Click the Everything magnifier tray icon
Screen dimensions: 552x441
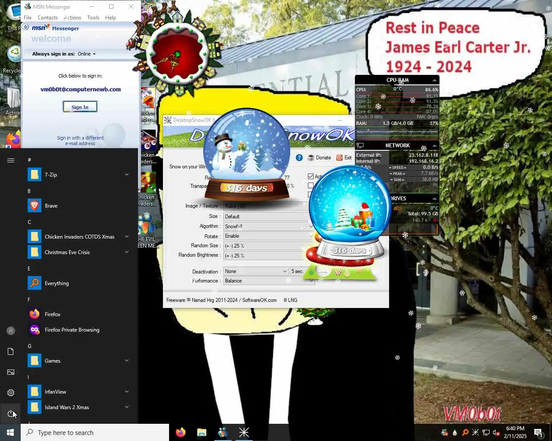[465, 432]
